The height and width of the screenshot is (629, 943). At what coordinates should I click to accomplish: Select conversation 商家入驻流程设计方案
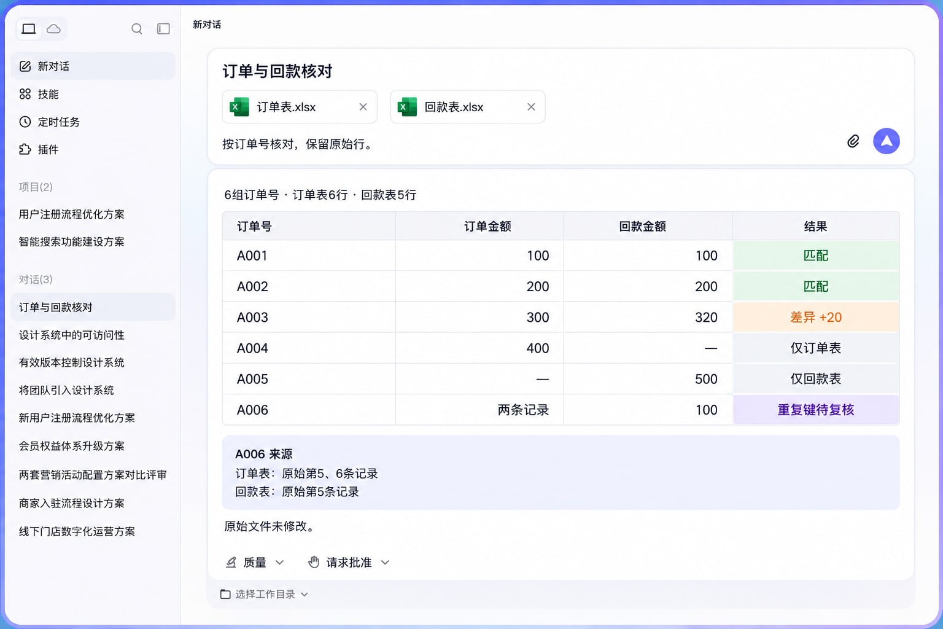tap(72, 504)
